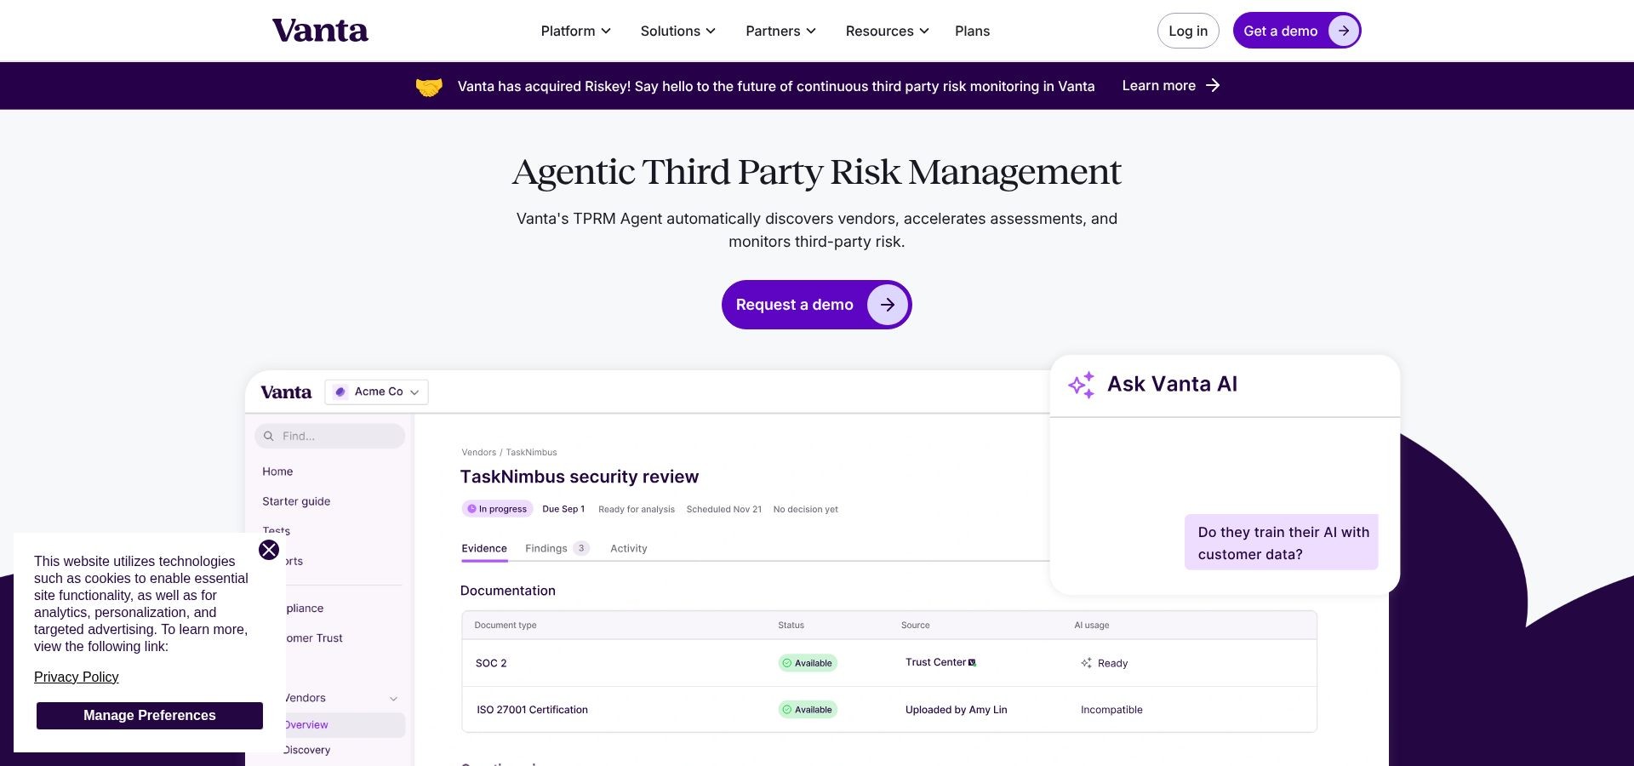The image size is (1634, 766).
Task: Click the ISO 27001 Certification cell
Action: tap(532, 710)
